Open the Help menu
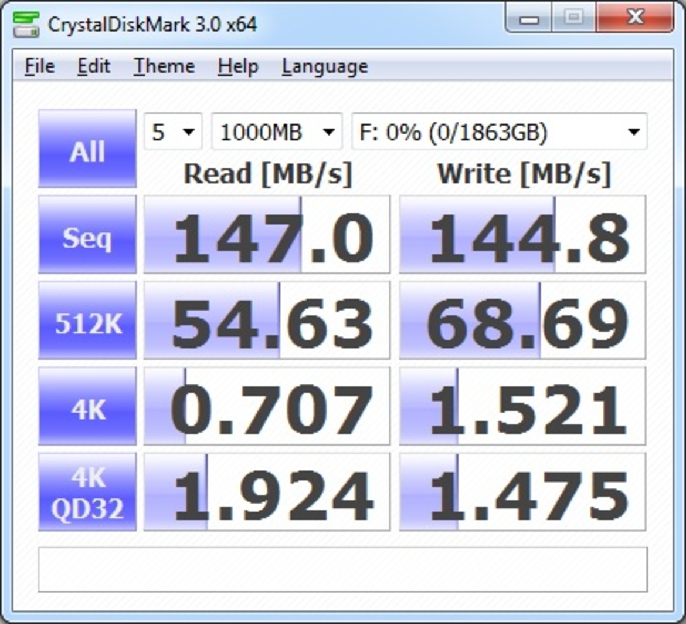The image size is (686, 624). coord(238,66)
